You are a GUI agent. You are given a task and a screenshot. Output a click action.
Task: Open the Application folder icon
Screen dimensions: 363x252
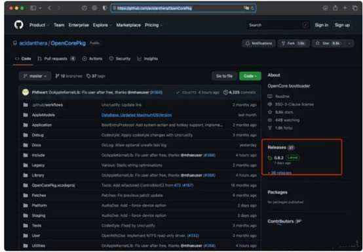[26, 125]
